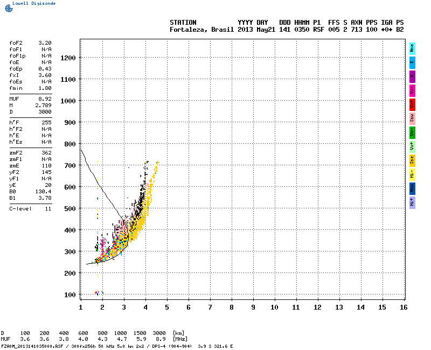The width and height of the screenshot is (431, 350).
Task: Click the yE value 20
Action: (48, 185)
